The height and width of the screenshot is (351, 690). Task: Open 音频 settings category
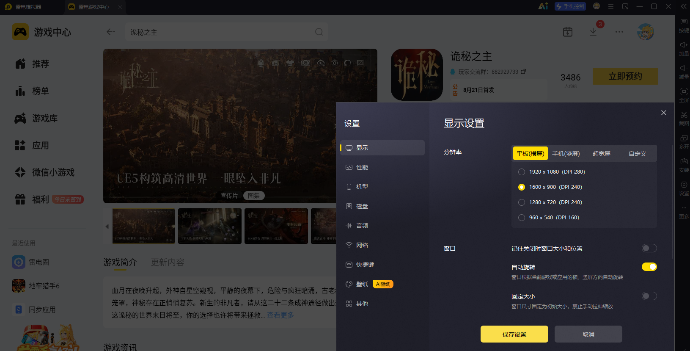pos(382,226)
